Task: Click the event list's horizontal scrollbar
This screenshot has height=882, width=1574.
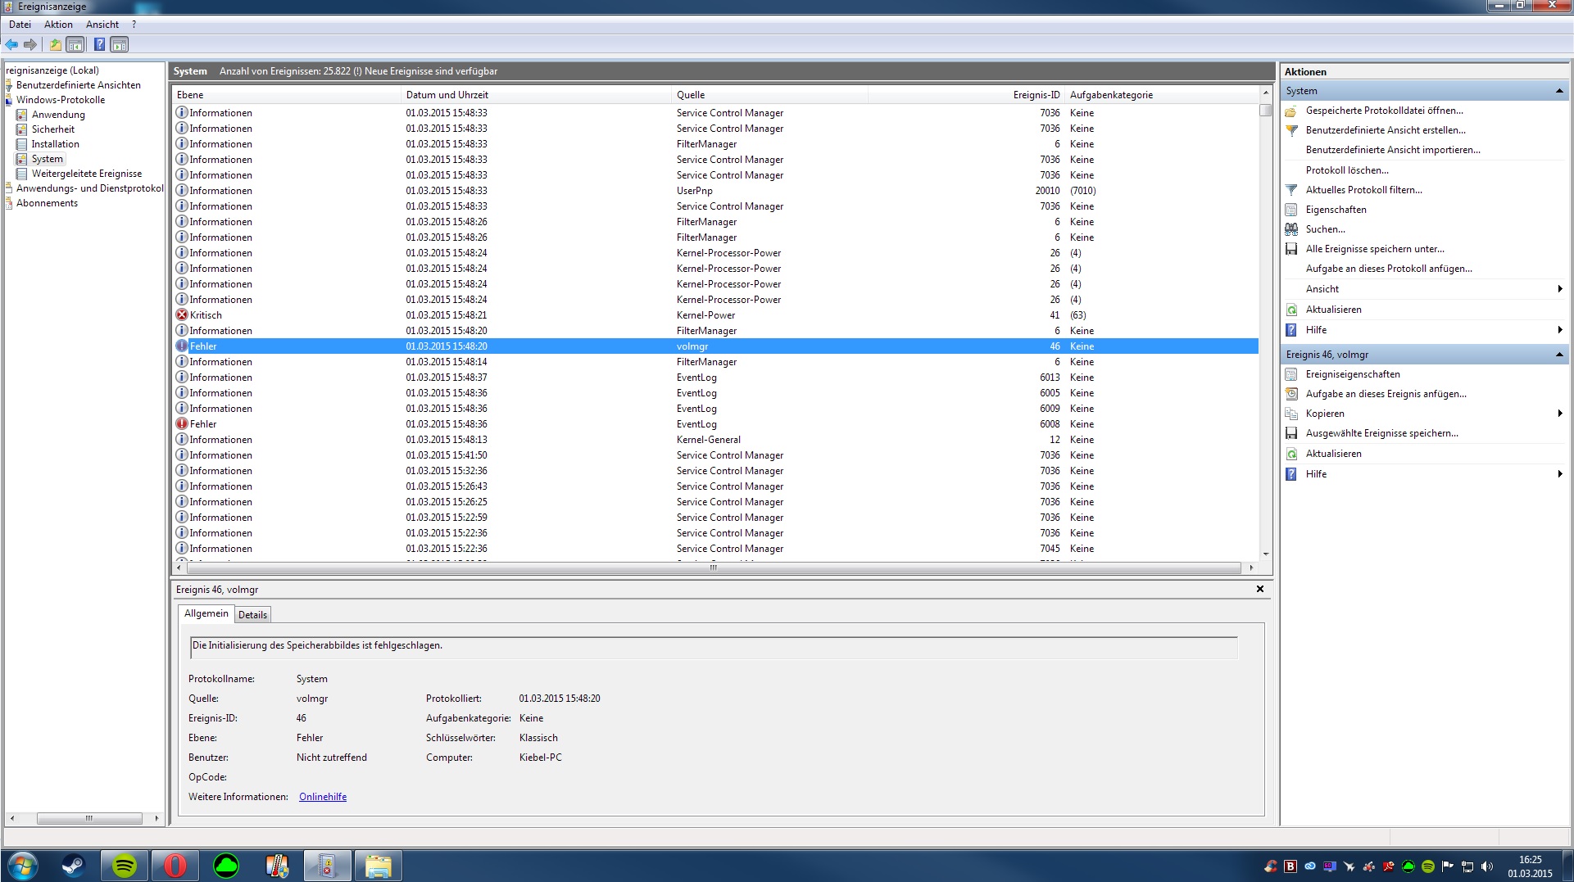Action: pos(713,568)
